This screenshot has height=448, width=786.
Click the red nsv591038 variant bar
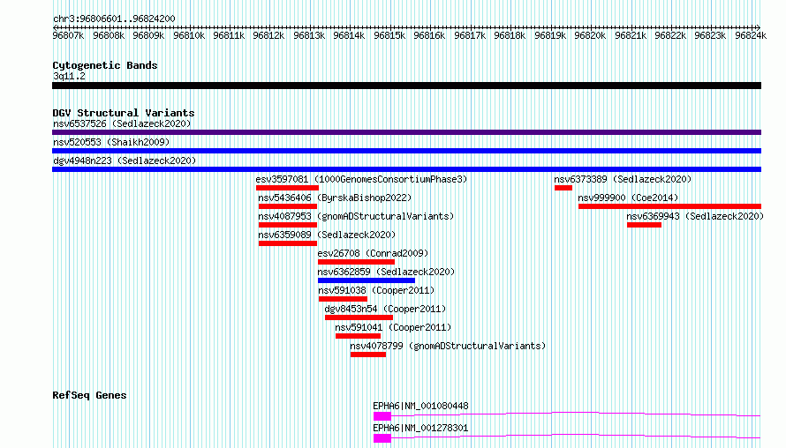point(343,299)
